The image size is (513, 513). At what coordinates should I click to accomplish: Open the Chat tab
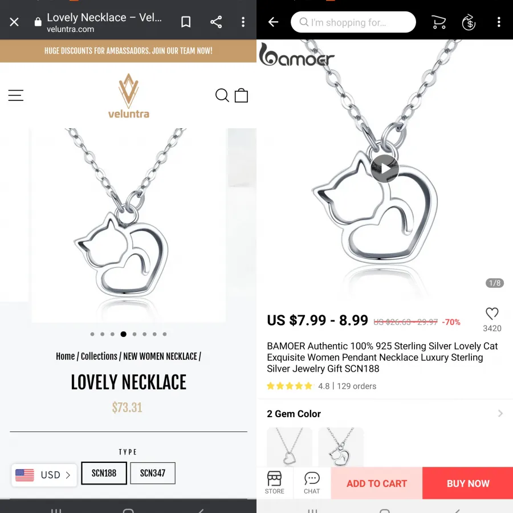click(312, 483)
